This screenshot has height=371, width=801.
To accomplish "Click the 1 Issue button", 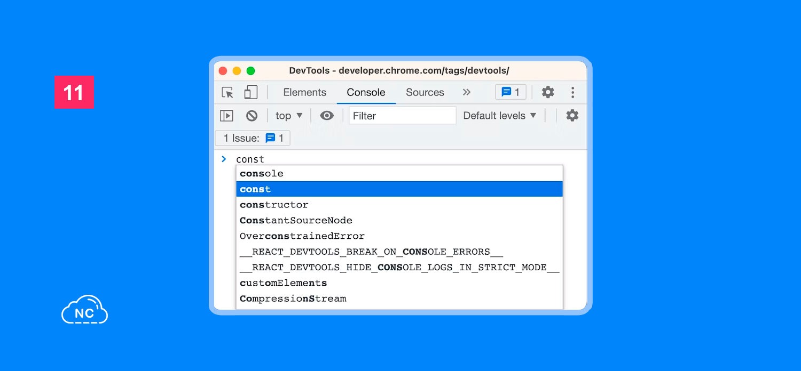I will coord(253,139).
